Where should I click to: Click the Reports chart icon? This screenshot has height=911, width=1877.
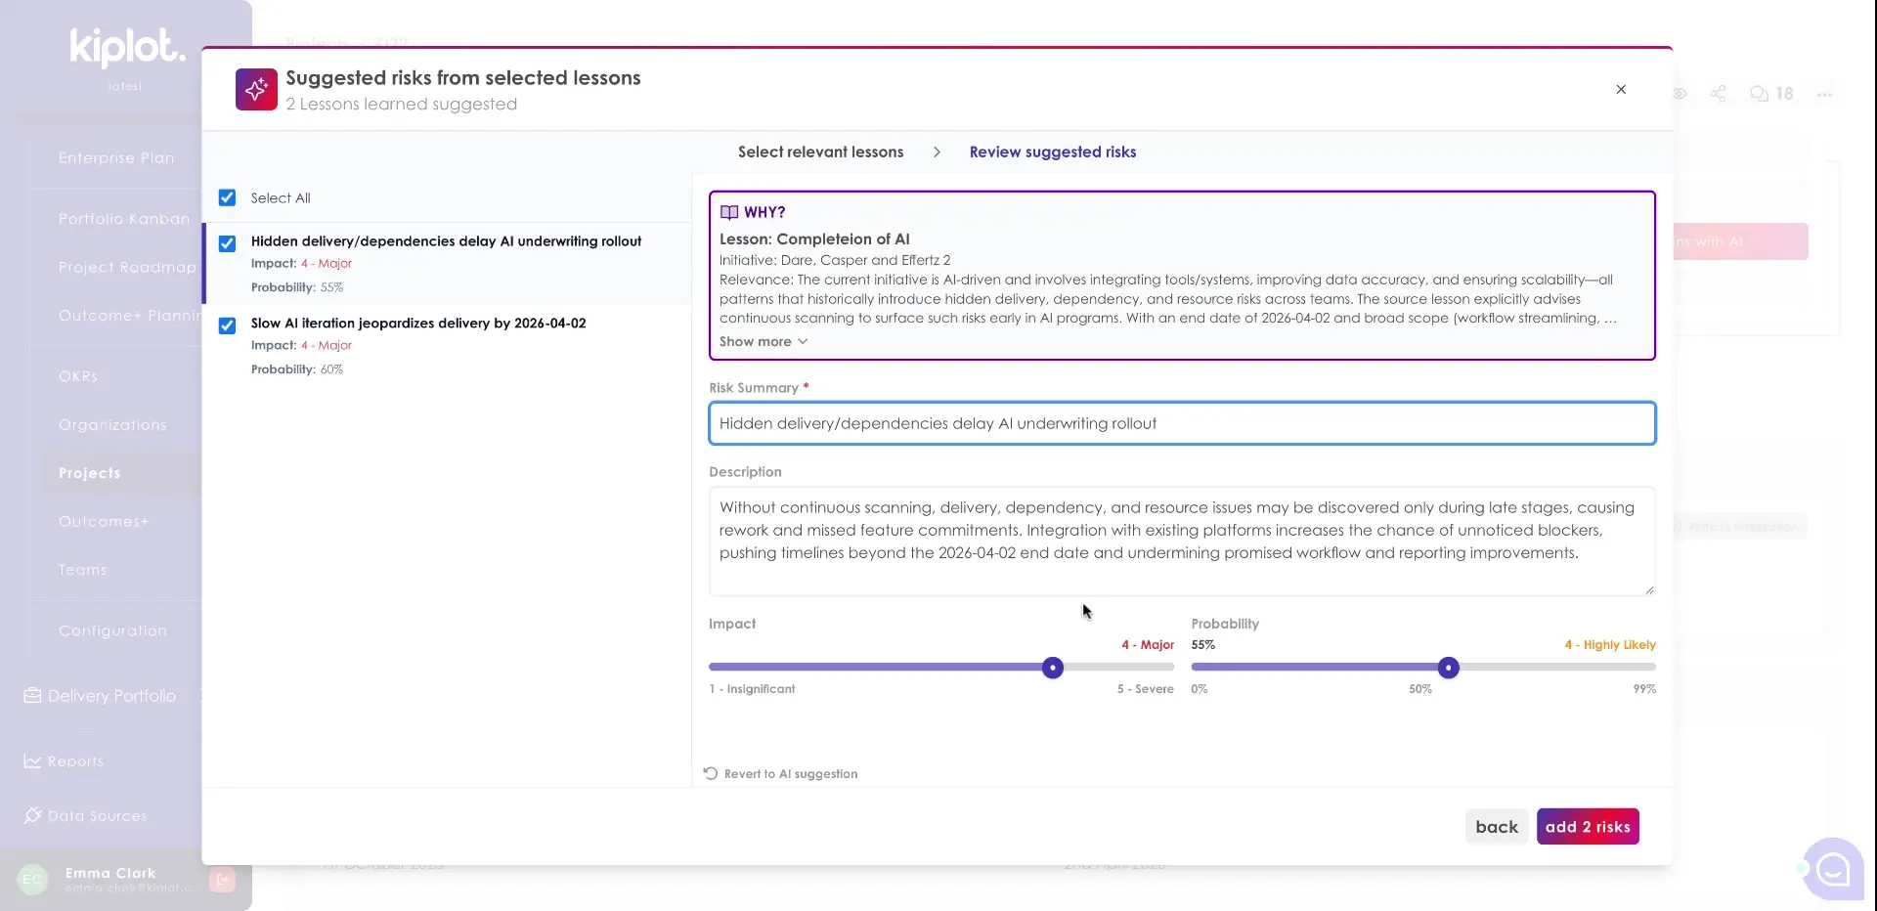point(33,761)
